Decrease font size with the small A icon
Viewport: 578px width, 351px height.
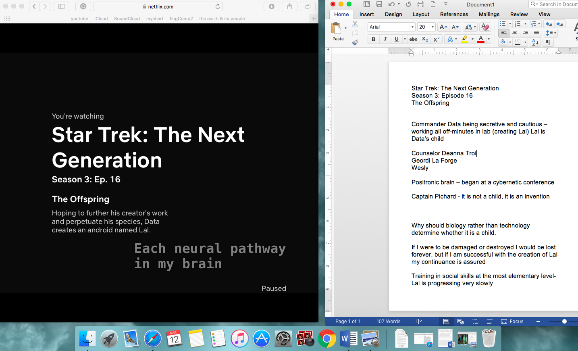pyautogui.click(x=455, y=27)
